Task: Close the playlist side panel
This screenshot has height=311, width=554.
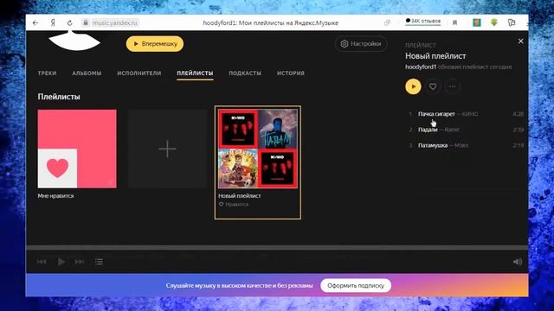Action: pos(520,41)
